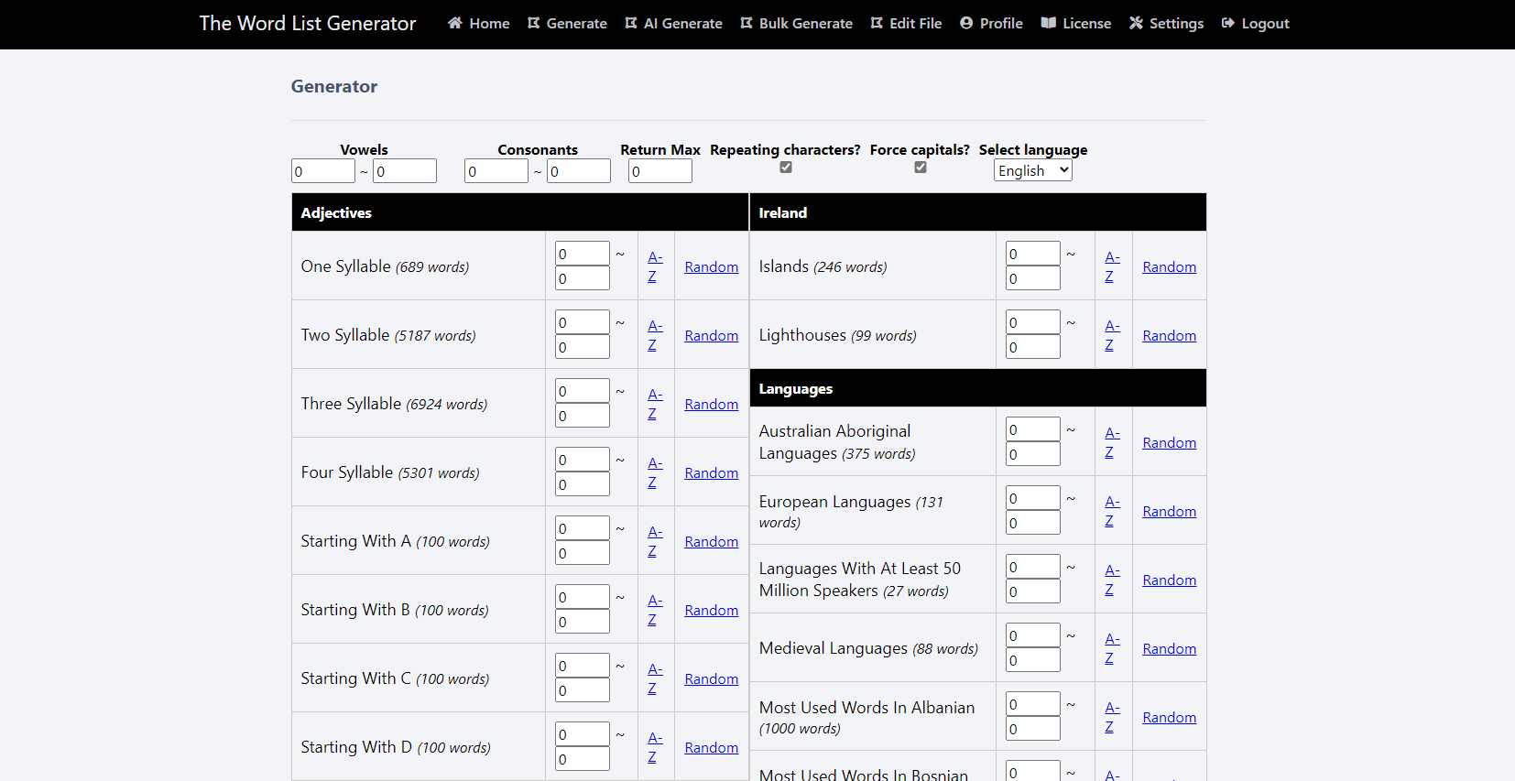This screenshot has width=1515, height=781.
Task: Click the Logout exit icon
Action: [x=1228, y=23]
